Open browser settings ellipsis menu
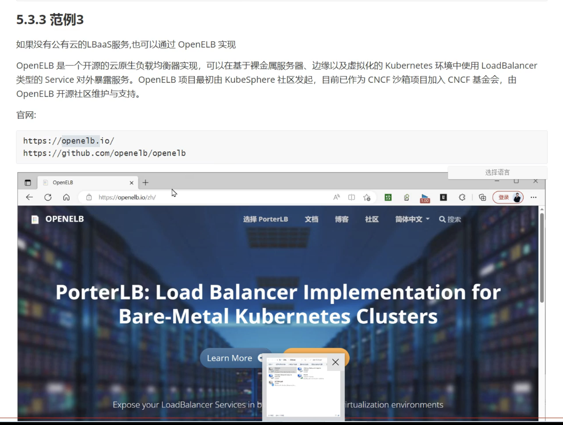Screen dimensions: 563x425 tap(533, 197)
